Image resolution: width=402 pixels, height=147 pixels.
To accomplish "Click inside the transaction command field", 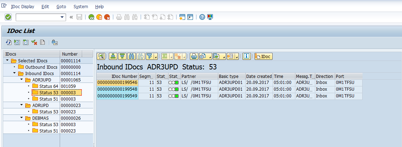I will [38, 17].
